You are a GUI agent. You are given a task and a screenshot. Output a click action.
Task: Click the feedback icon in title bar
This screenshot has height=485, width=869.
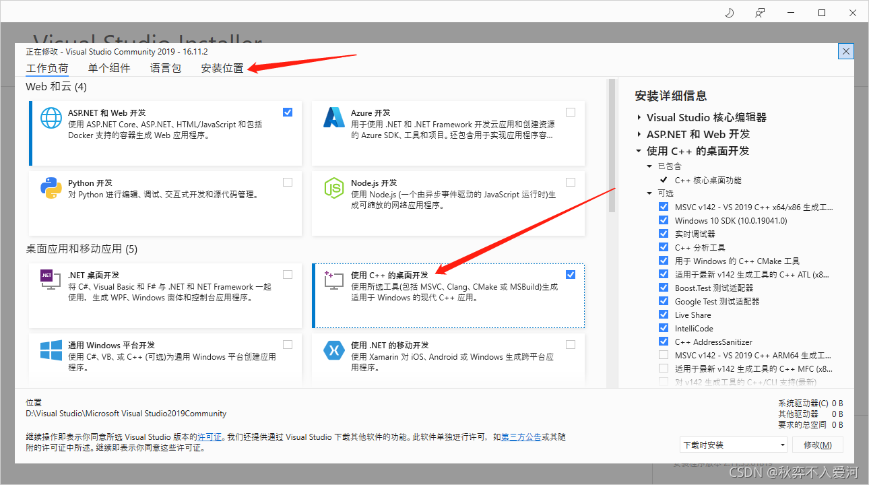coord(760,13)
